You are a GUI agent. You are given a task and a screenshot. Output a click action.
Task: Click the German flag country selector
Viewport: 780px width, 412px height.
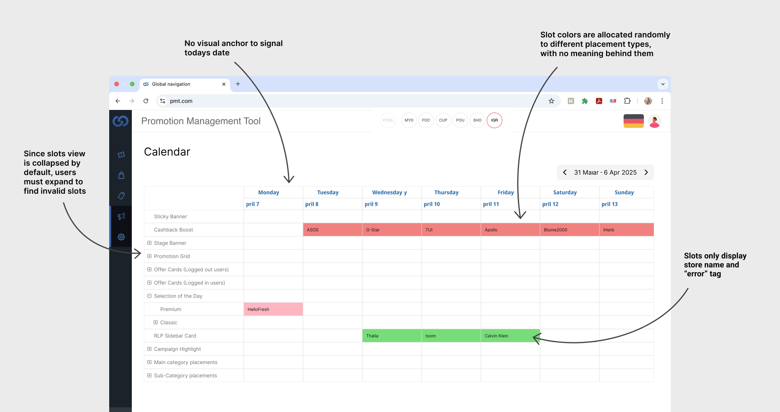point(634,121)
